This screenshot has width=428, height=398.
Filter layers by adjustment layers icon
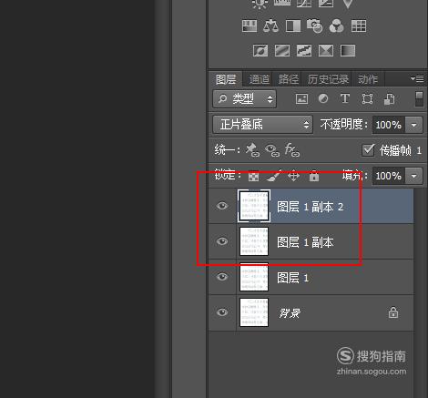(x=323, y=99)
